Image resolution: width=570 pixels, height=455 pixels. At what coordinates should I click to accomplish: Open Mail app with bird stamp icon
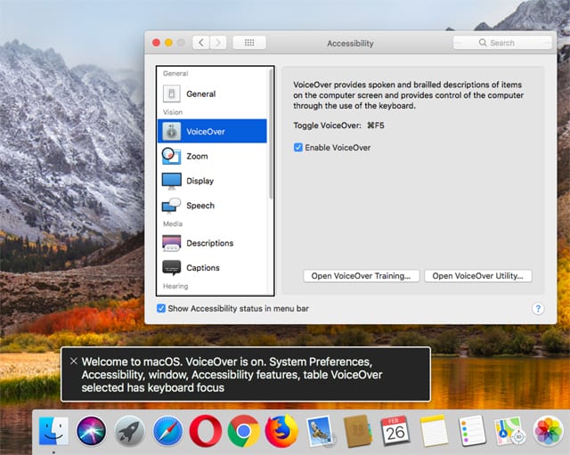(x=320, y=431)
